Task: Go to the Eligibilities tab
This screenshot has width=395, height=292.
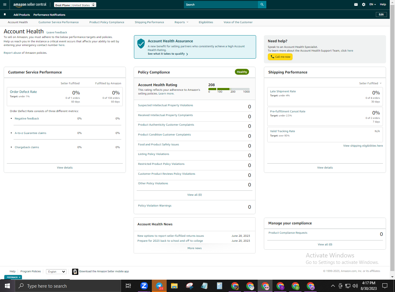Action: point(206,22)
